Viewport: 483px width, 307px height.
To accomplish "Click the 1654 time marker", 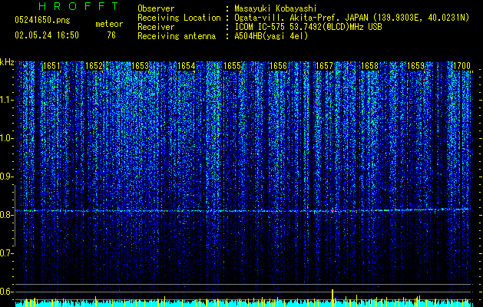I will pos(187,66).
